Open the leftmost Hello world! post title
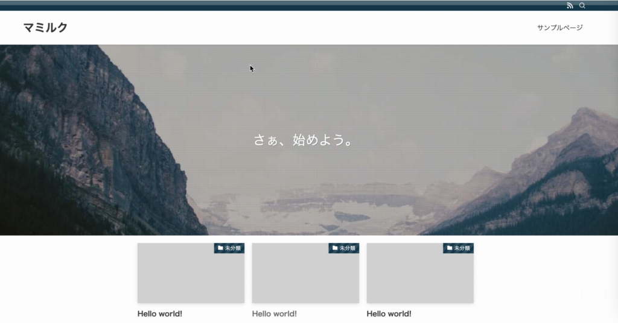Viewport: 618px width, 323px height. pyautogui.click(x=159, y=314)
